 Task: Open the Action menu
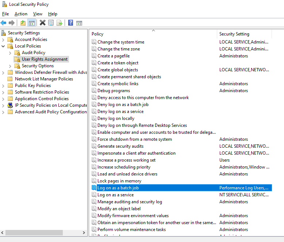(21, 14)
